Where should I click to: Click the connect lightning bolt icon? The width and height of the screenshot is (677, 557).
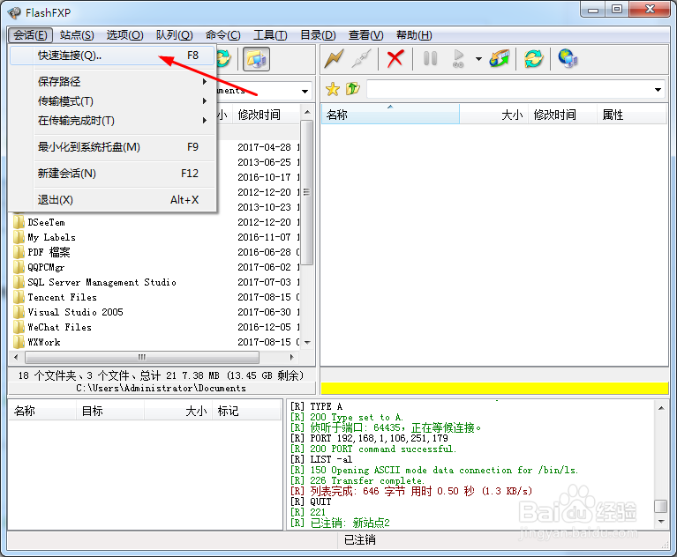(x=335, y=59)
